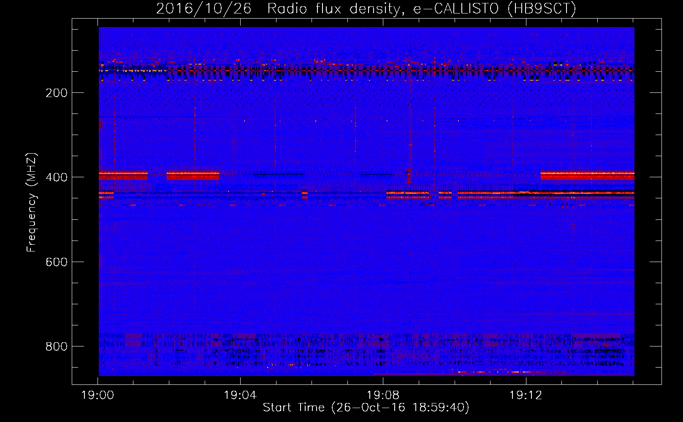Click the plot title "Radio flux density, e-CALLISTO (HB9SCT)"
Image resolution: width=683 pixels, height=422 pixels.
click(x=422, y=8)
